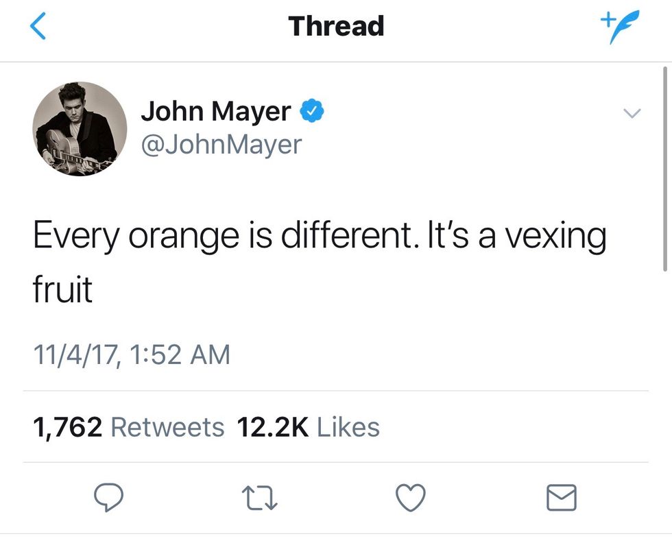Retweet this tweet using the arrows icon

click(x=261, y=497)
